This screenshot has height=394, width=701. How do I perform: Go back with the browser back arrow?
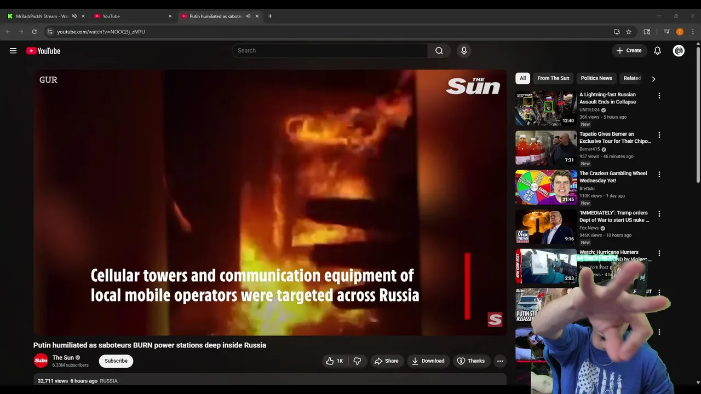pyautogui.click(x=8, y=32)
